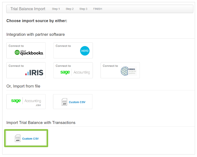Screen dimensions: 197x157
Task: Choose the IRIS logo integration
Action: click(x=34, y=72)
